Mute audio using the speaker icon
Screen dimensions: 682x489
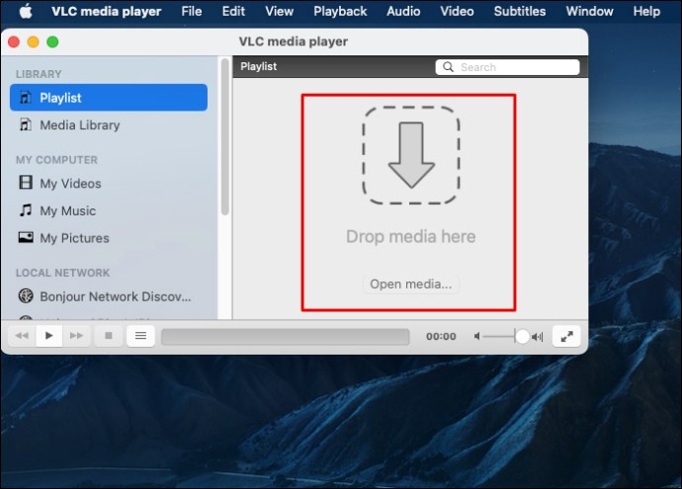click(x=478, y=337)
